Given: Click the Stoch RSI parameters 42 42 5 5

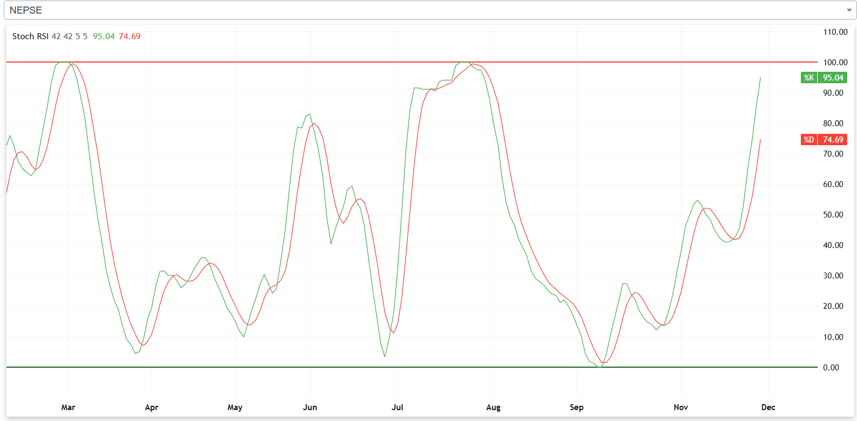Looking at the screenshot, I should click(x=69, y=36).
